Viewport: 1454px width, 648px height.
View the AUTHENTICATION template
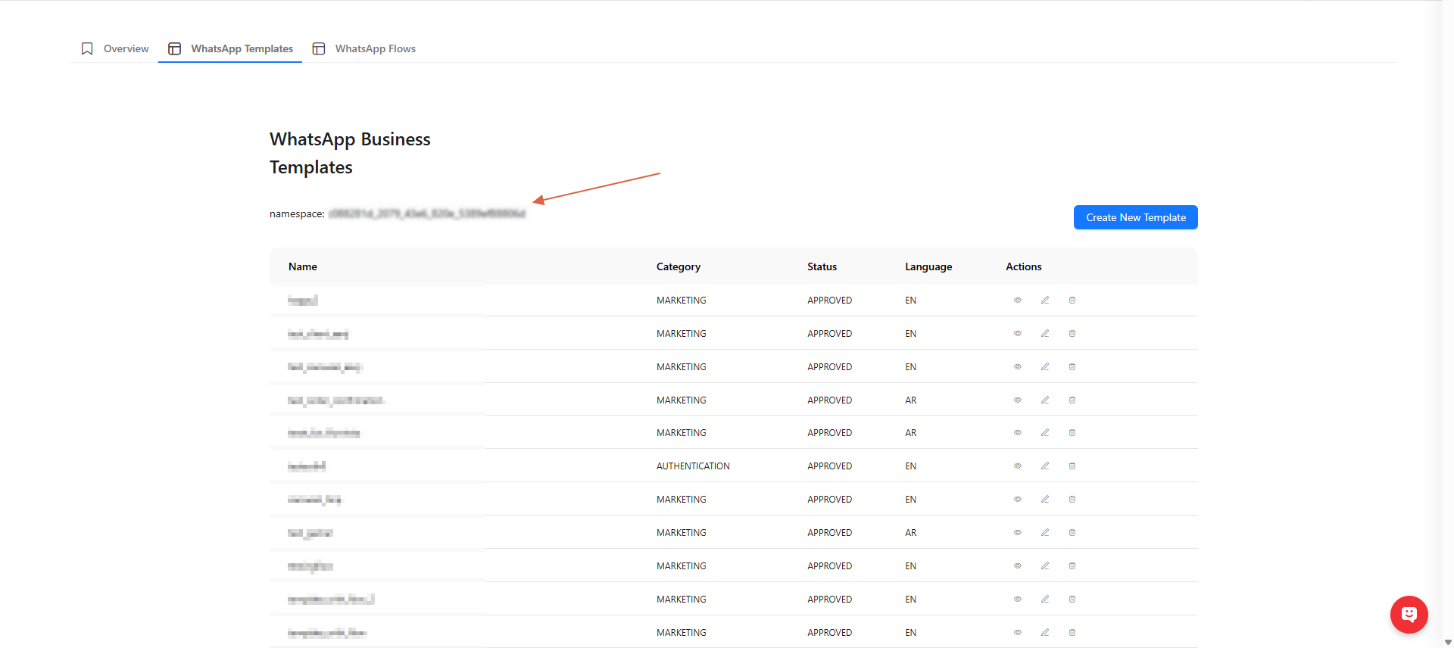pyautogui.click(x=1018, y=466)
